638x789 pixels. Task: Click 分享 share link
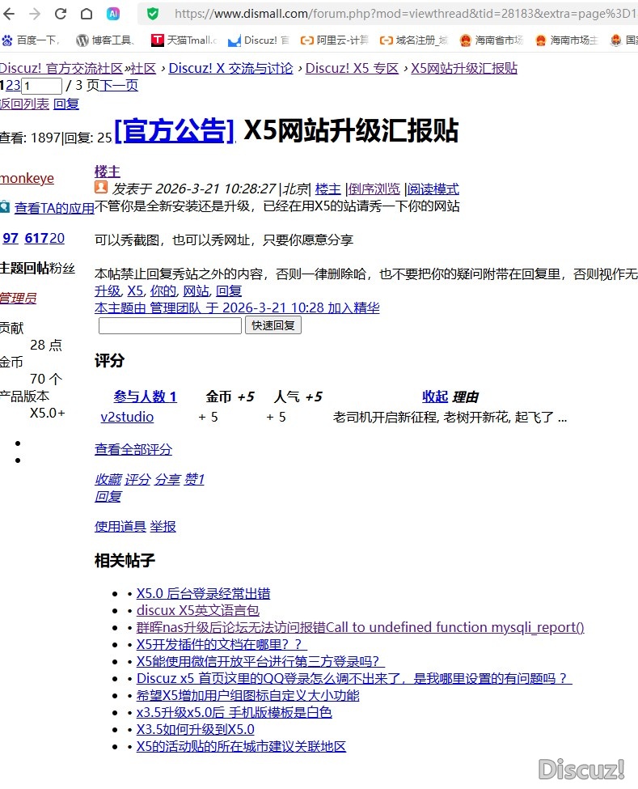[x=167, y=480]
